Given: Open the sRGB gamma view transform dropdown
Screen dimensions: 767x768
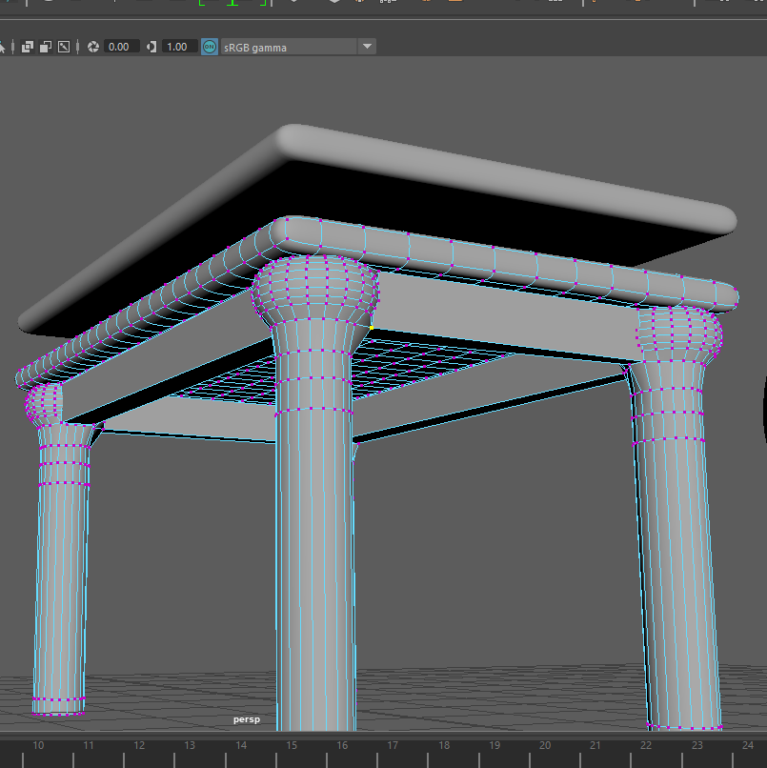Looking at the screenshot, I should pyautogui.click(x=367, y=47).
